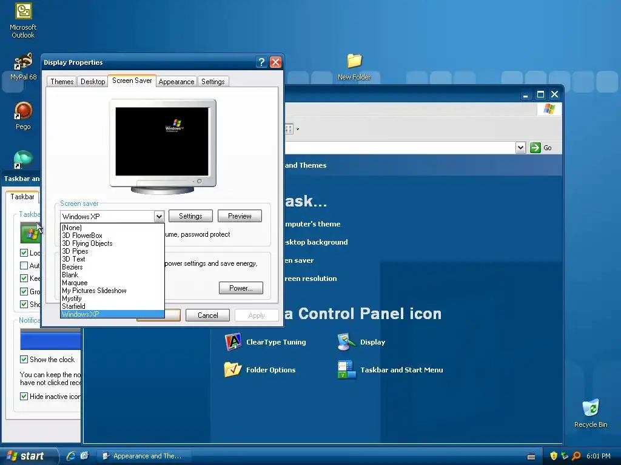Switch to the Appearance tab
621x465 pixels.
tap(176, 82)
